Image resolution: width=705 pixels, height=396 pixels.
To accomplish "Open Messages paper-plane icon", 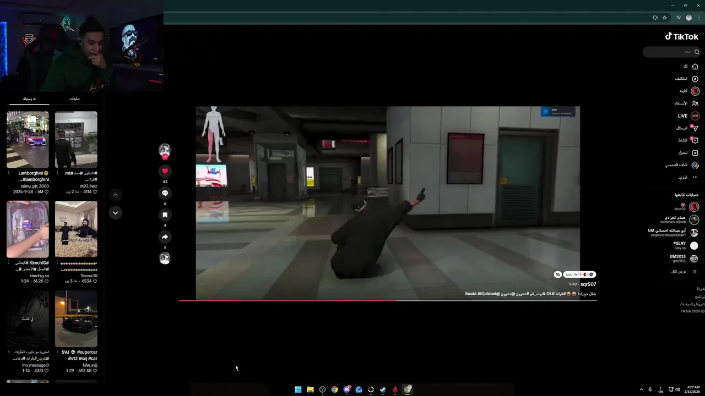I will point(695,128).
